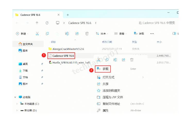Click the toolbar cut scissors icon
191x123 pixels.
[37, 34]
